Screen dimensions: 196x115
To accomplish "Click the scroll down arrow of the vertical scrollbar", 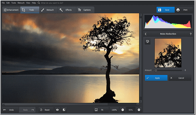I will coord(140,101).
